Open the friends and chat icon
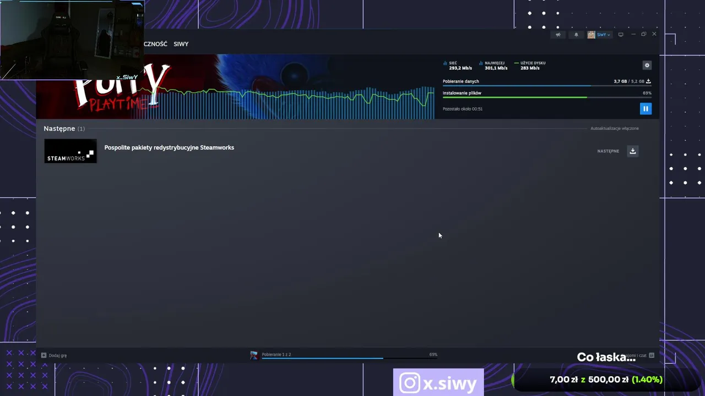 (652, 355)
